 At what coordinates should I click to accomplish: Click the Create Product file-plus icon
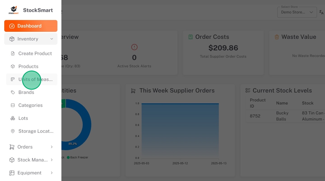tap(13, 53)
